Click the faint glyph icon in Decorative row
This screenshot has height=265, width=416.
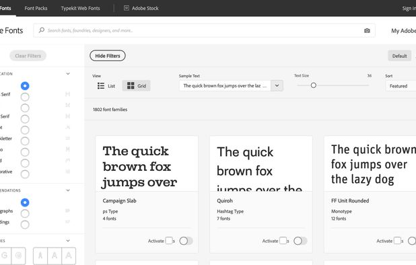pos(68,172)
